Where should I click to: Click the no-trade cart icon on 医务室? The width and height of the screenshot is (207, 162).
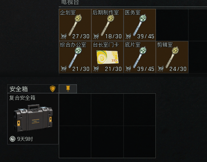(x=128, y=36)
